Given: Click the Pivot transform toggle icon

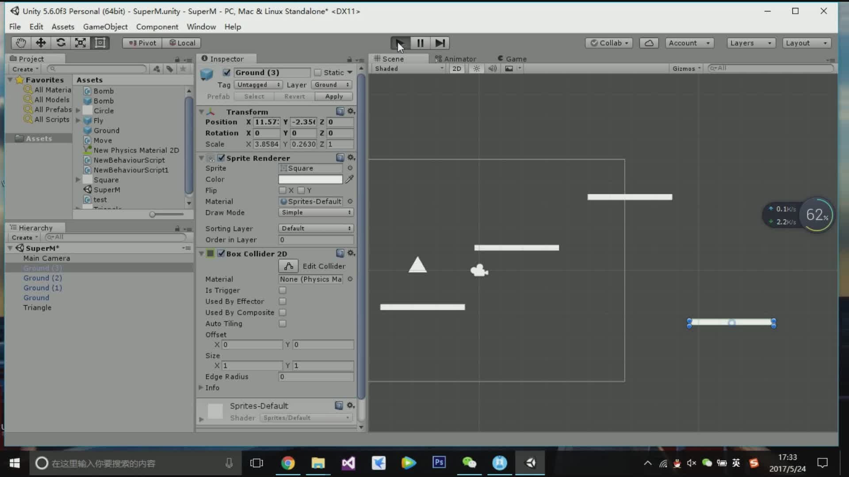Looking at the screenshot, I should [x=142, y=42].
